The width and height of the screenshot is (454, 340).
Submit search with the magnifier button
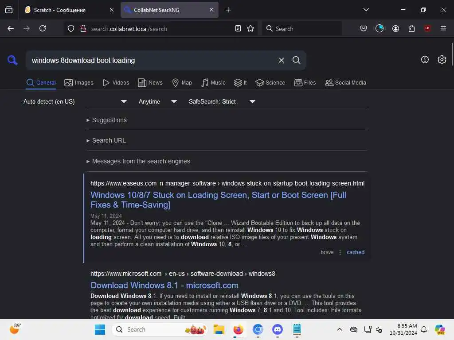[x=296, y=60]
